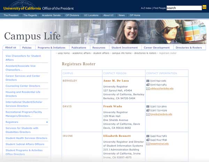
Task: Select the Policies tab
Action: pos(27,47)
